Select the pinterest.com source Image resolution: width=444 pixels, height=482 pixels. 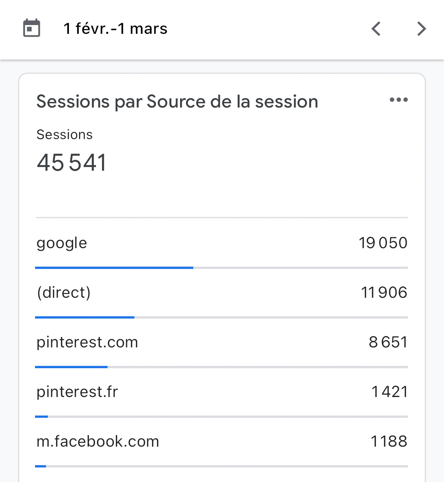[87, 342]
